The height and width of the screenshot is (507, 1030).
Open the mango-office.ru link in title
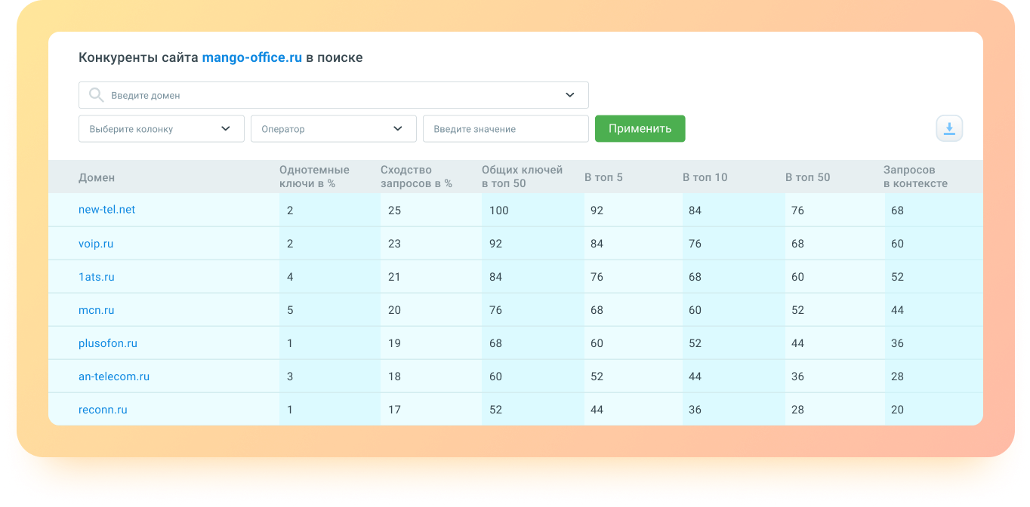(252, 57)
